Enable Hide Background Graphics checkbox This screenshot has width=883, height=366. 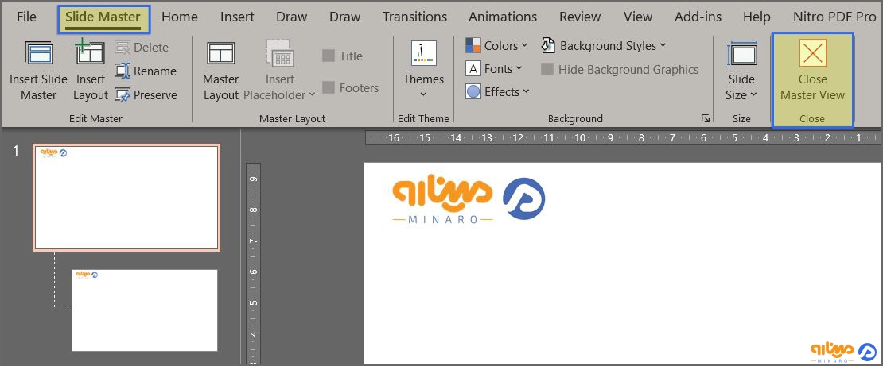547,70
